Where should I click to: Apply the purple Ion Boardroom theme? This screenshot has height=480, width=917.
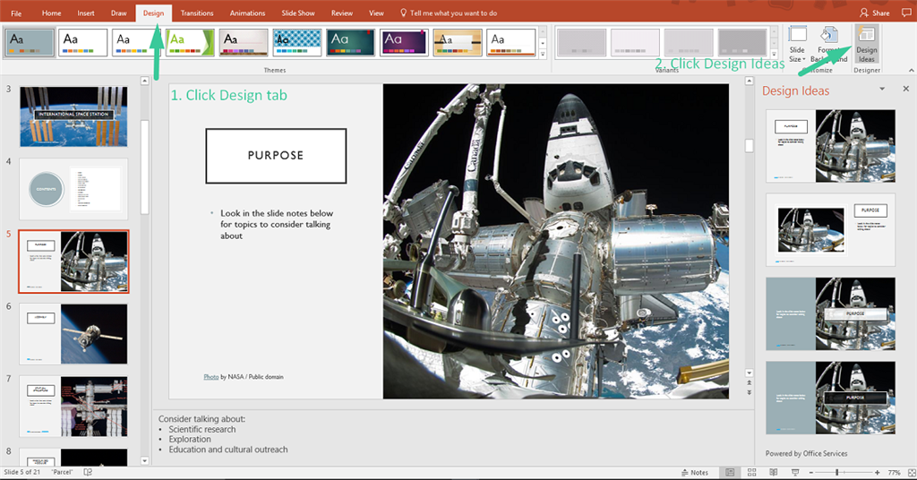coord(404,43)
